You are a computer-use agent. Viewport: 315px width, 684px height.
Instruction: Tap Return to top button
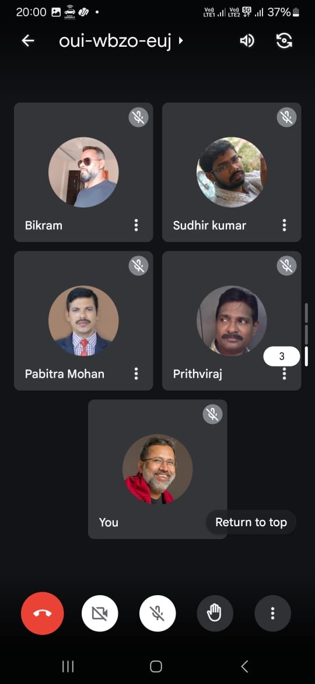tap(251, 522)
